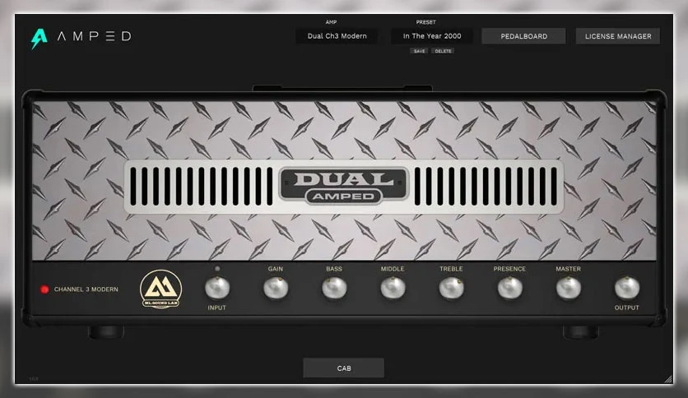688x398 pixels.
Task: Click the ML Sound Lab logo badge
Action: pyautogui.click(x=160, y=289)
